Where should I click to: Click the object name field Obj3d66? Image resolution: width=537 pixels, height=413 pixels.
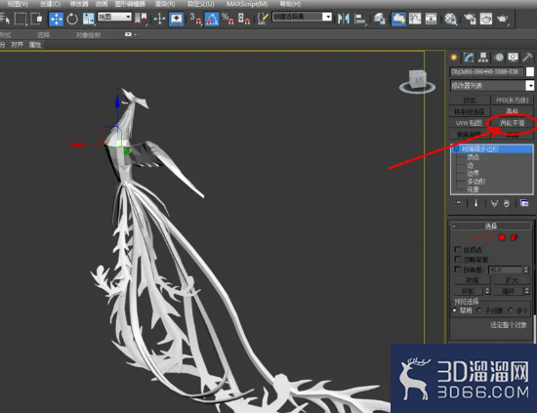(x=486, y=71)
